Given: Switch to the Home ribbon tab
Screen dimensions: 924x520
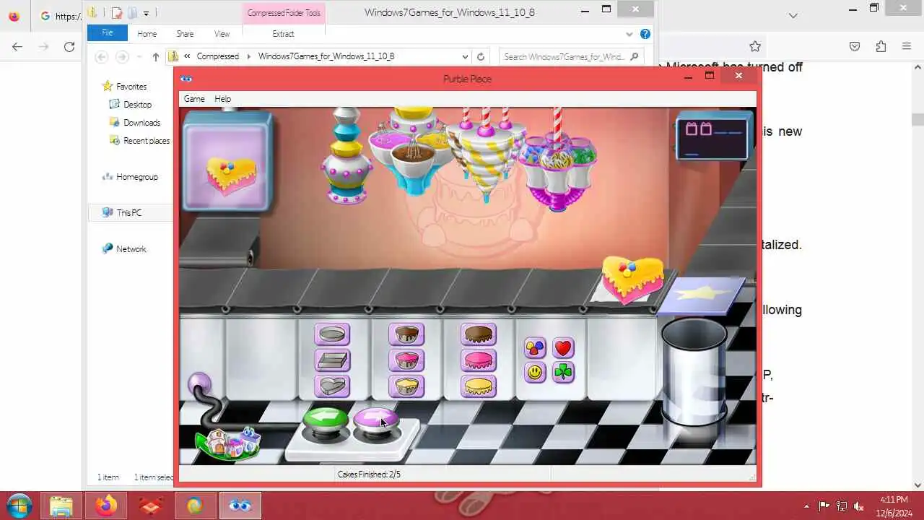Looking at the screenshot, I should [147, 34].
